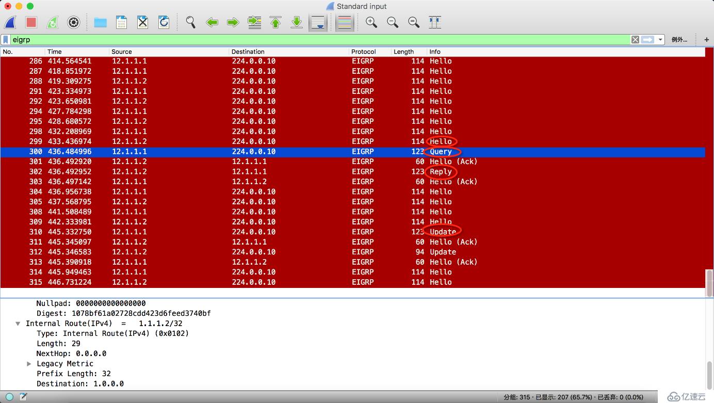Image resolution: width=714 pixels, height=403 pixels.
Task: Sort by the Info column header
Action: point(566,52)
